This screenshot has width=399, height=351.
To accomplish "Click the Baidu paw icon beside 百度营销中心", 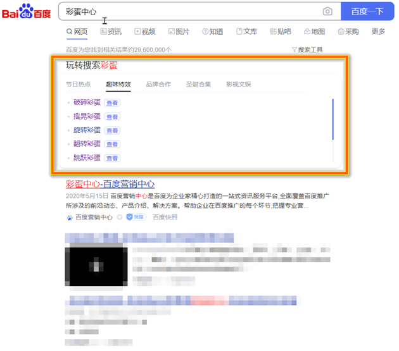I will (70, 218).
